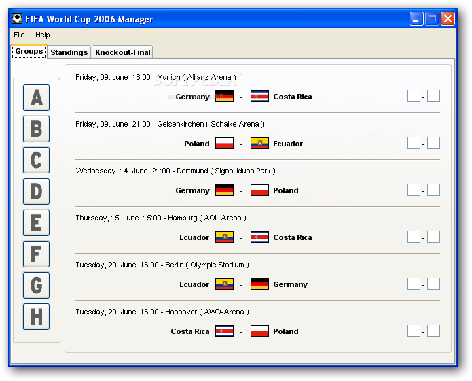The image size is (472, 381).
Task: Click Ecuador team name in Gelsenkirchen match
Action: click(288, 144)
